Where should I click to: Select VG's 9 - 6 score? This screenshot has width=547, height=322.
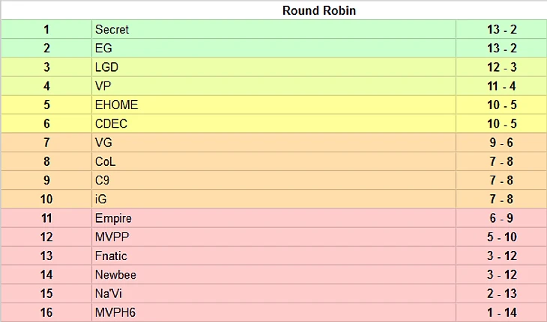501,143
